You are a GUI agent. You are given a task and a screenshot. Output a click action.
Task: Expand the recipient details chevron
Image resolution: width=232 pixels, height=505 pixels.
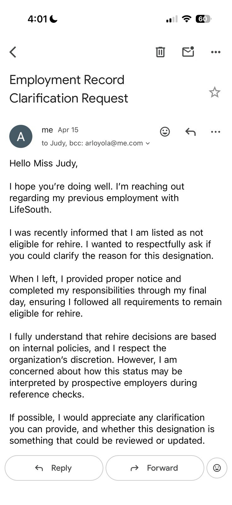147,143
